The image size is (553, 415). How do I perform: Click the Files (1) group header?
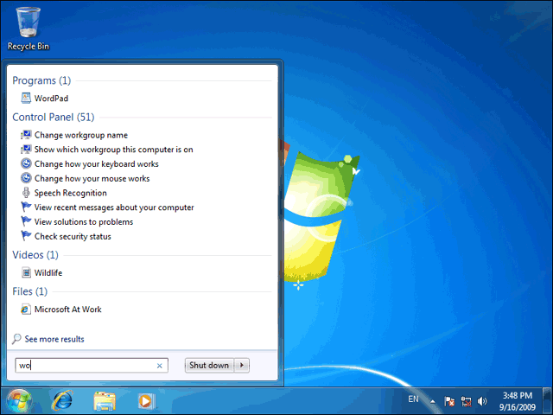pyautogui.click(x=30, y=291)
